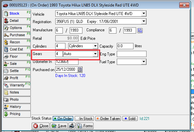Open the Profit tab

[17, 78]
